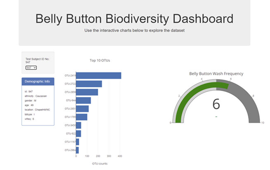270x170 pixels.
Task: Click the 'age : 49' line
Action: 29,105
